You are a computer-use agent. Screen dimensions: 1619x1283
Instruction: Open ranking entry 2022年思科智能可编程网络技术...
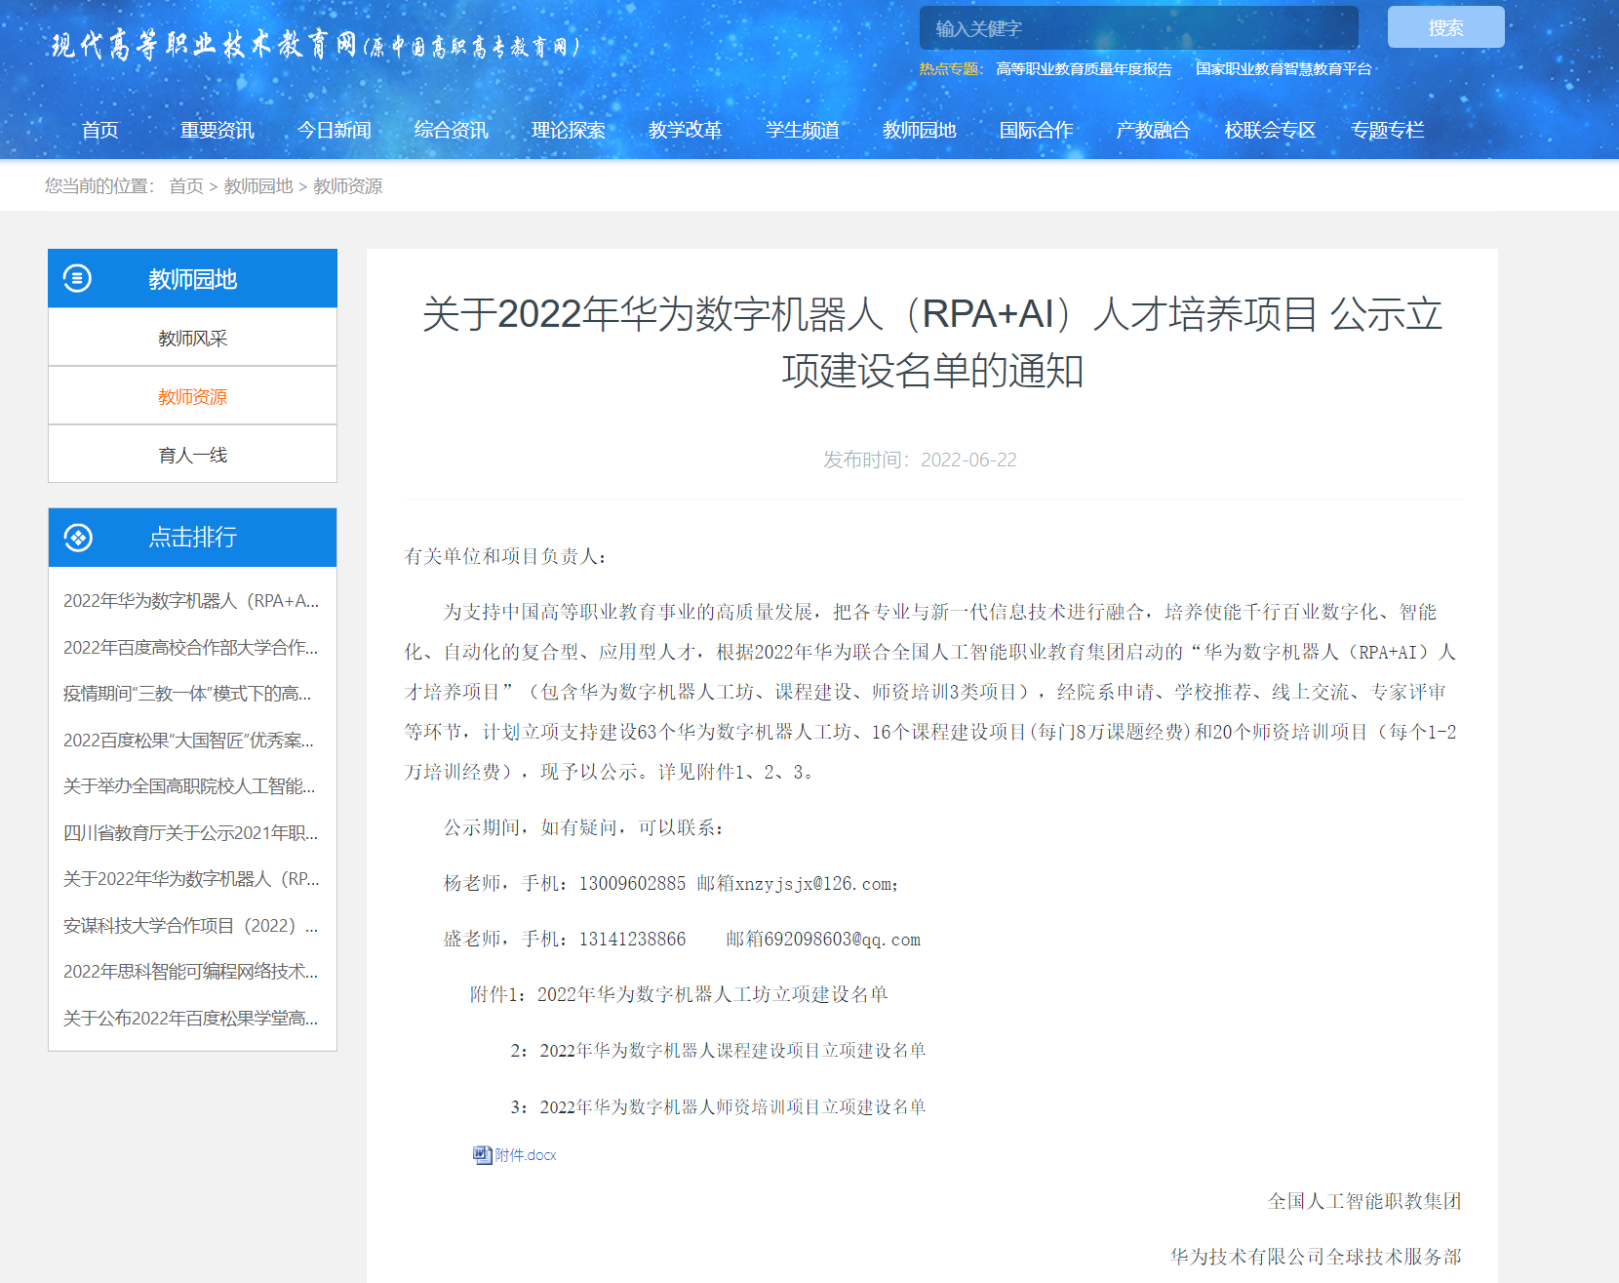click(x=191, y=972)
